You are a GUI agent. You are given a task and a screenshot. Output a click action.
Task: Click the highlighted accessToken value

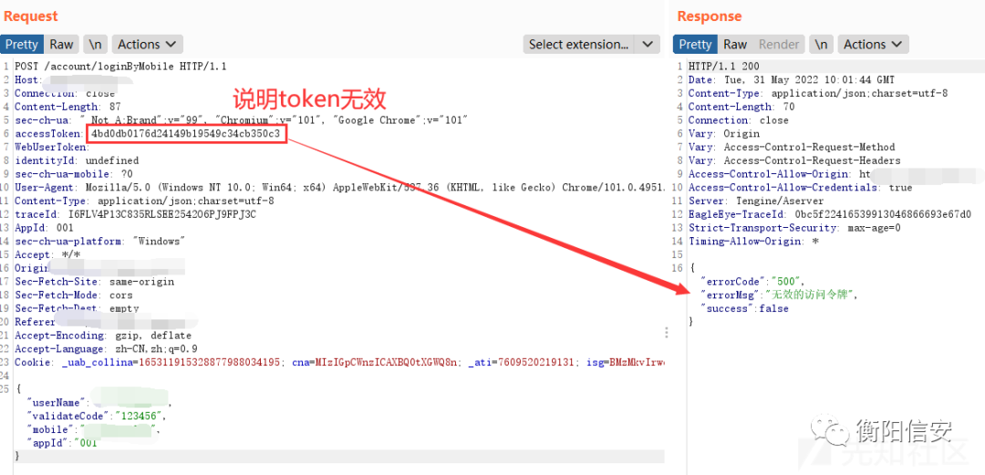click(186, 134)
